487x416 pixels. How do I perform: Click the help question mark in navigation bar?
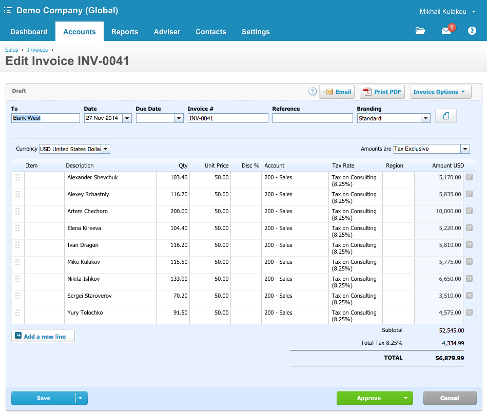click(x=472, y=31)
